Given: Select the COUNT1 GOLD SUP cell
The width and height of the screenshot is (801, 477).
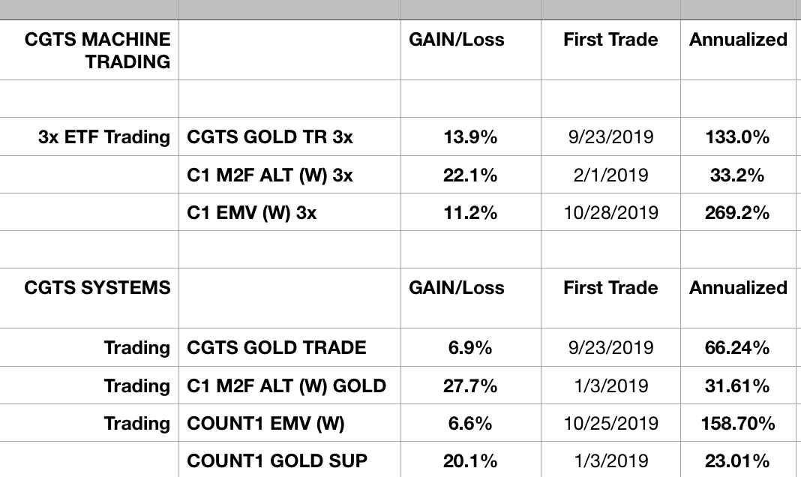Looking at the screenshot, I should 277,461.
